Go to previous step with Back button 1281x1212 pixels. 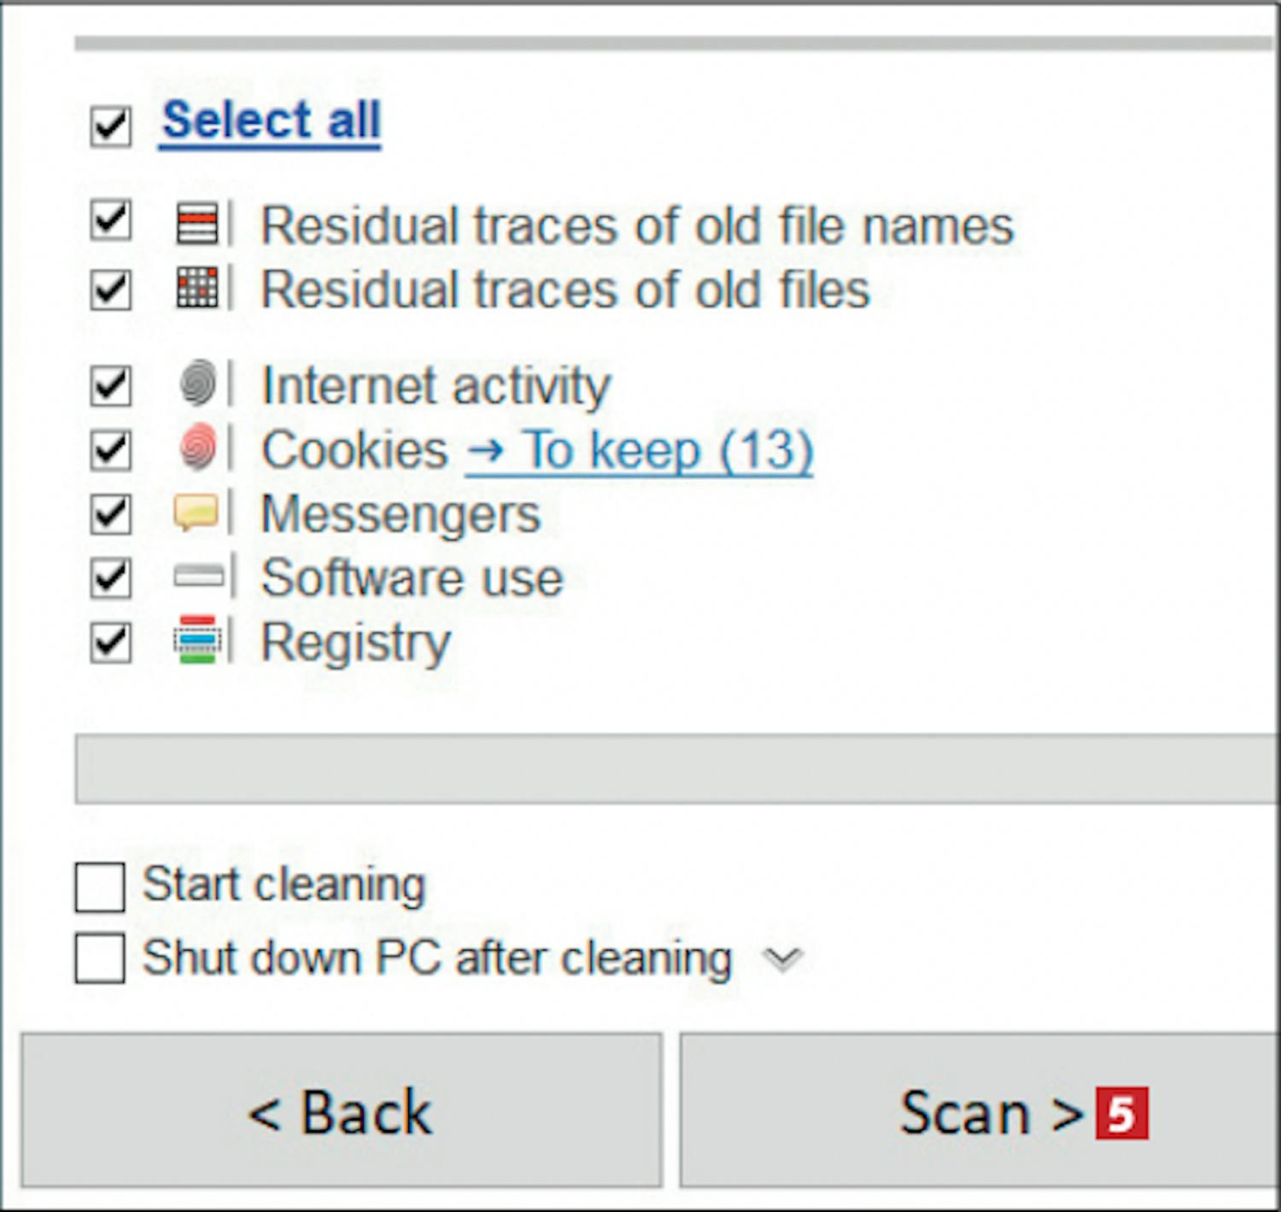(342, 1110)
